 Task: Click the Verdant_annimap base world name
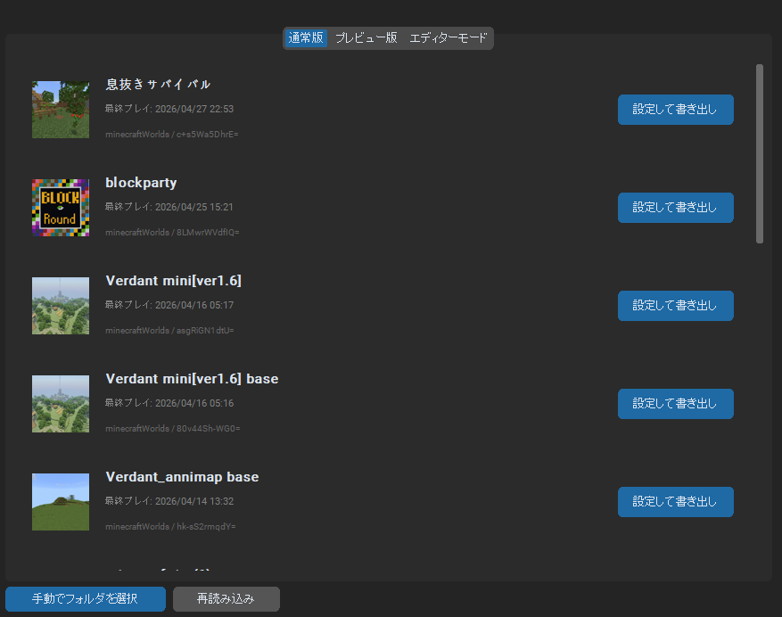[x=182, y=477]
